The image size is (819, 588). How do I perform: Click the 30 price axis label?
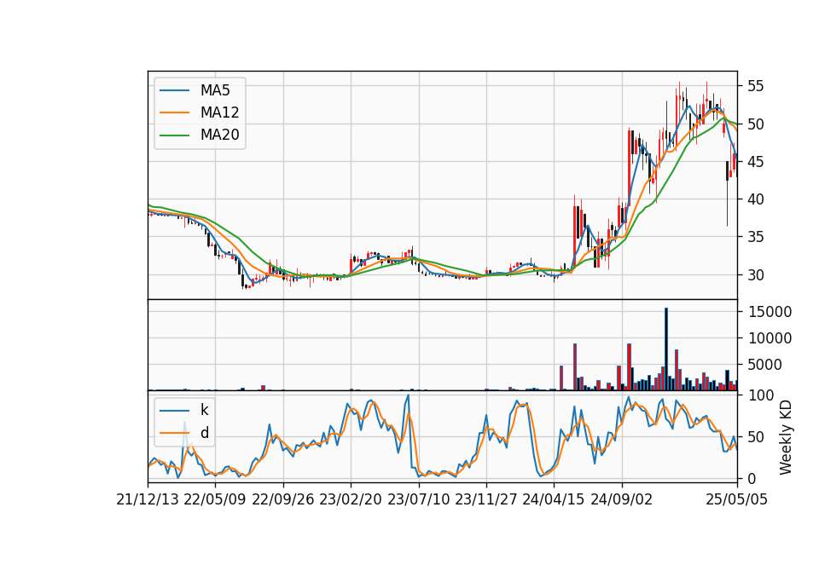[x=755, y=275]
